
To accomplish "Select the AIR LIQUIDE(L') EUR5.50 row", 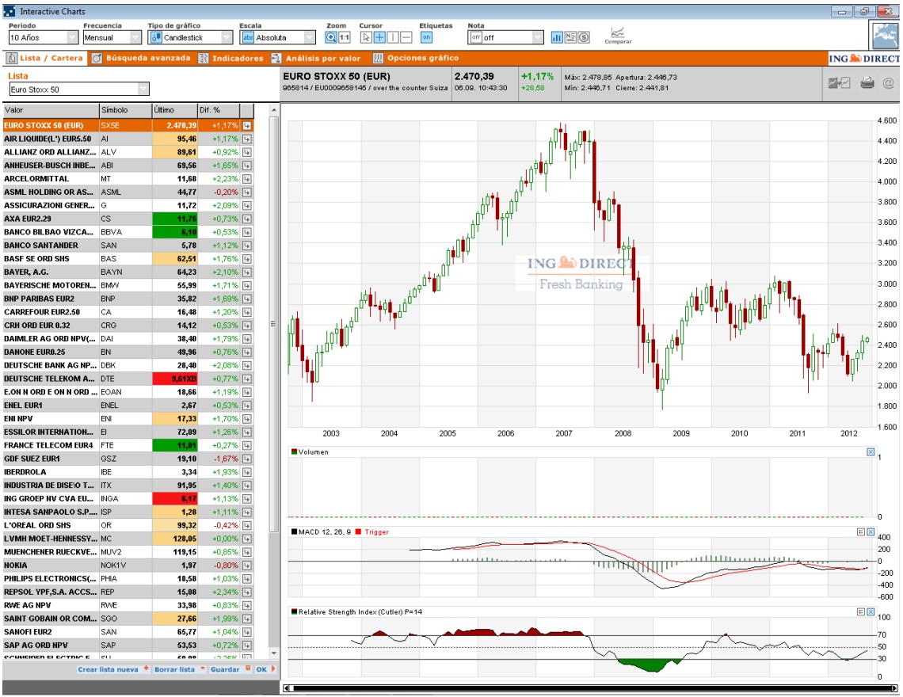I will pyautogui.click(x=128, y=139).
